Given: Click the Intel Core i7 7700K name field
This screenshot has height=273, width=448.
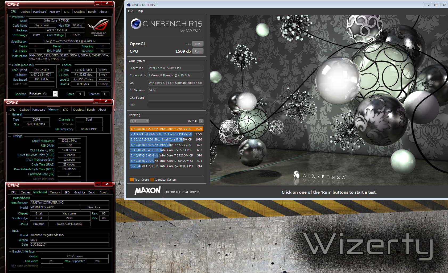Looking at the screenshot, I should point(56,20).
